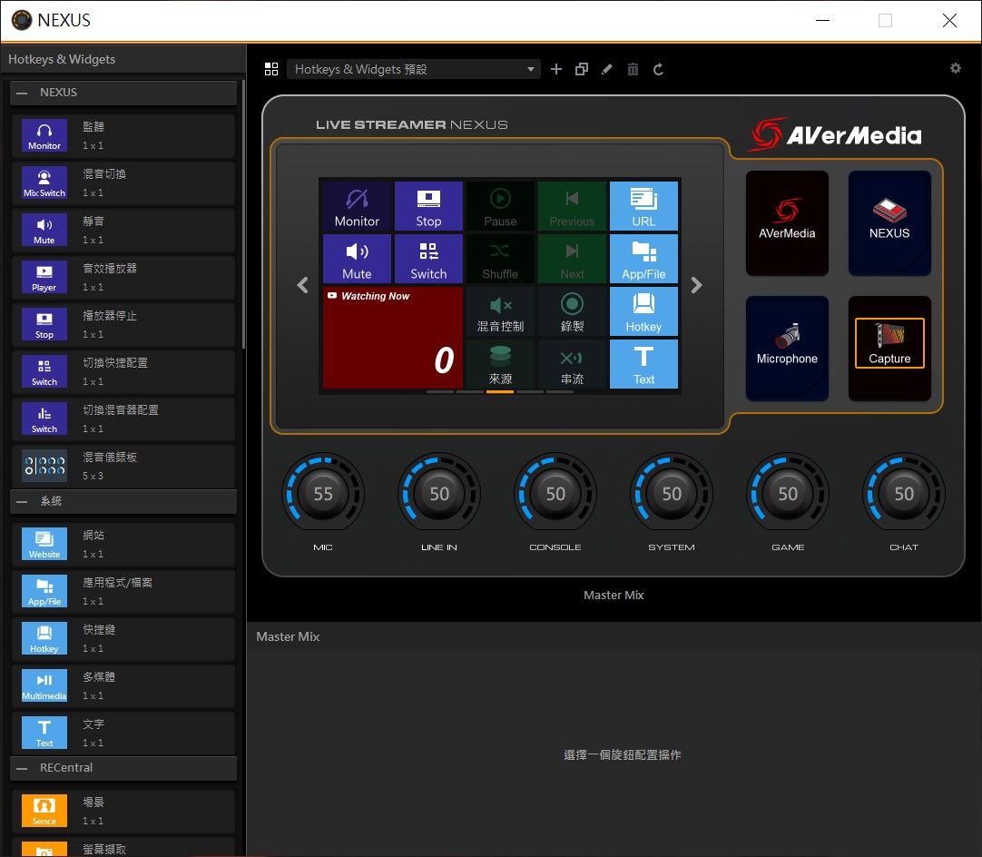The image size is (982, 857).
Task: Select the mixer profile Switch widget (切換混音器配置)
Action: [x=123, y=419]
